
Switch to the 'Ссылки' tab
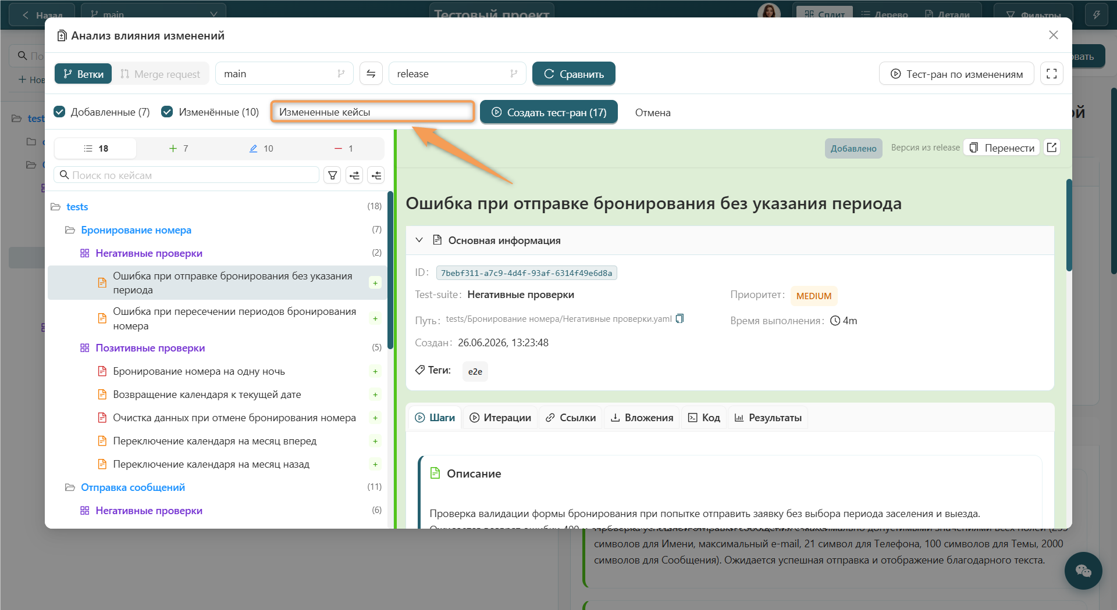point(571,418)
